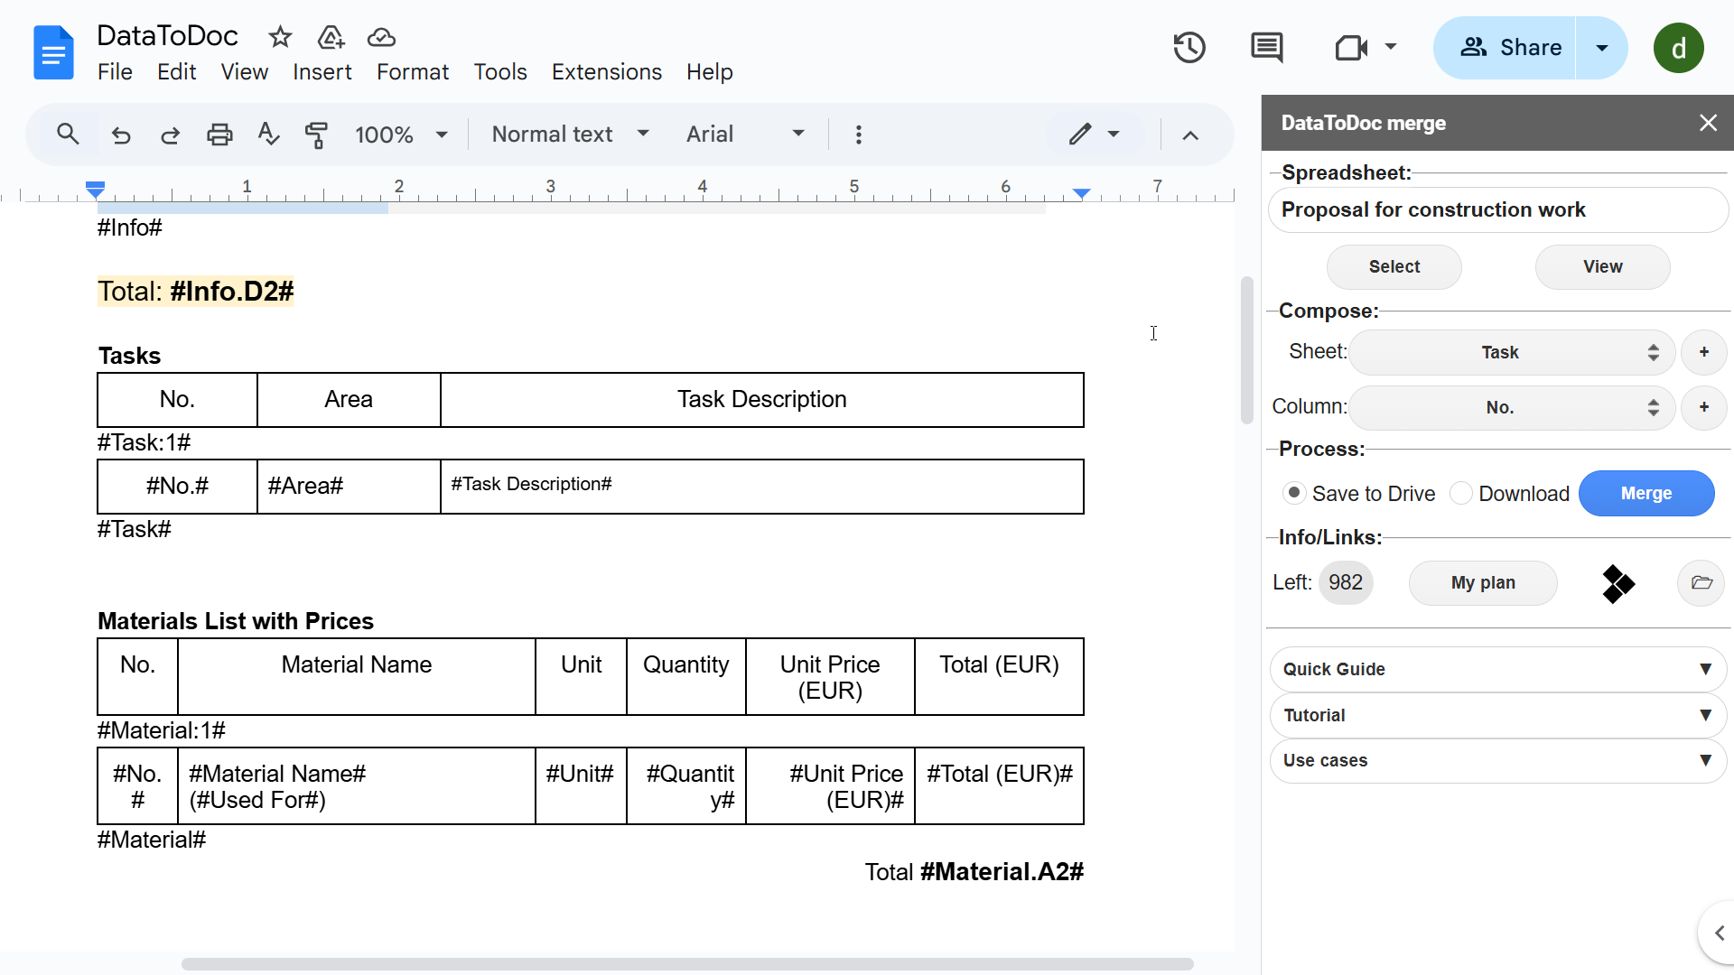Open the Arial font dropdown
This screenshot has width=1734, height=975.
tap(745, 135)
